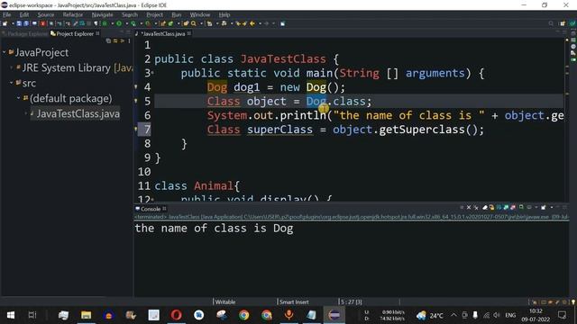Screen dimensions: 577x324
Task: Open the Run menu
Action: [x=177, y=14]
